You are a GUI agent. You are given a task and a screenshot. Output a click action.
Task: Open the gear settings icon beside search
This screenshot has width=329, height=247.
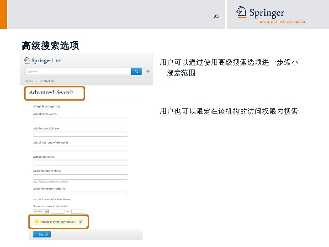point(148,71)
